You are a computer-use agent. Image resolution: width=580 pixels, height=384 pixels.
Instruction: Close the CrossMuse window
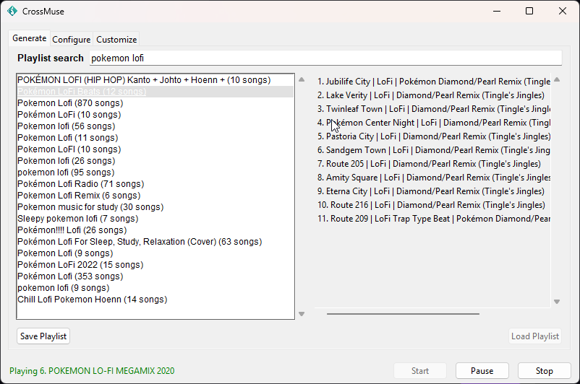[x=562, y=11]
